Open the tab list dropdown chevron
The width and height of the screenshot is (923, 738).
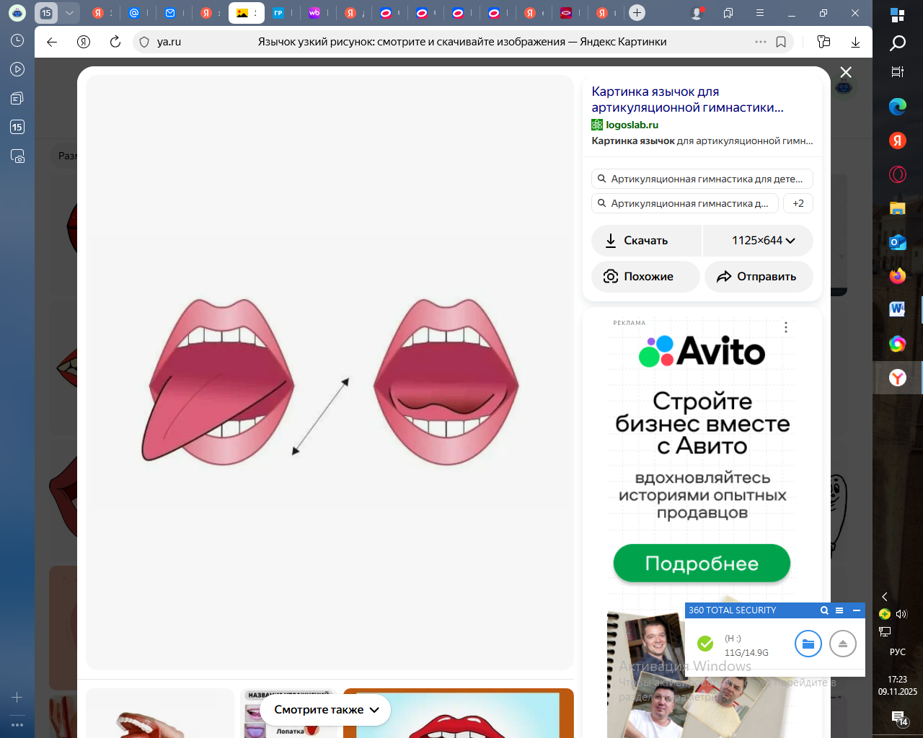coord(69,13)
